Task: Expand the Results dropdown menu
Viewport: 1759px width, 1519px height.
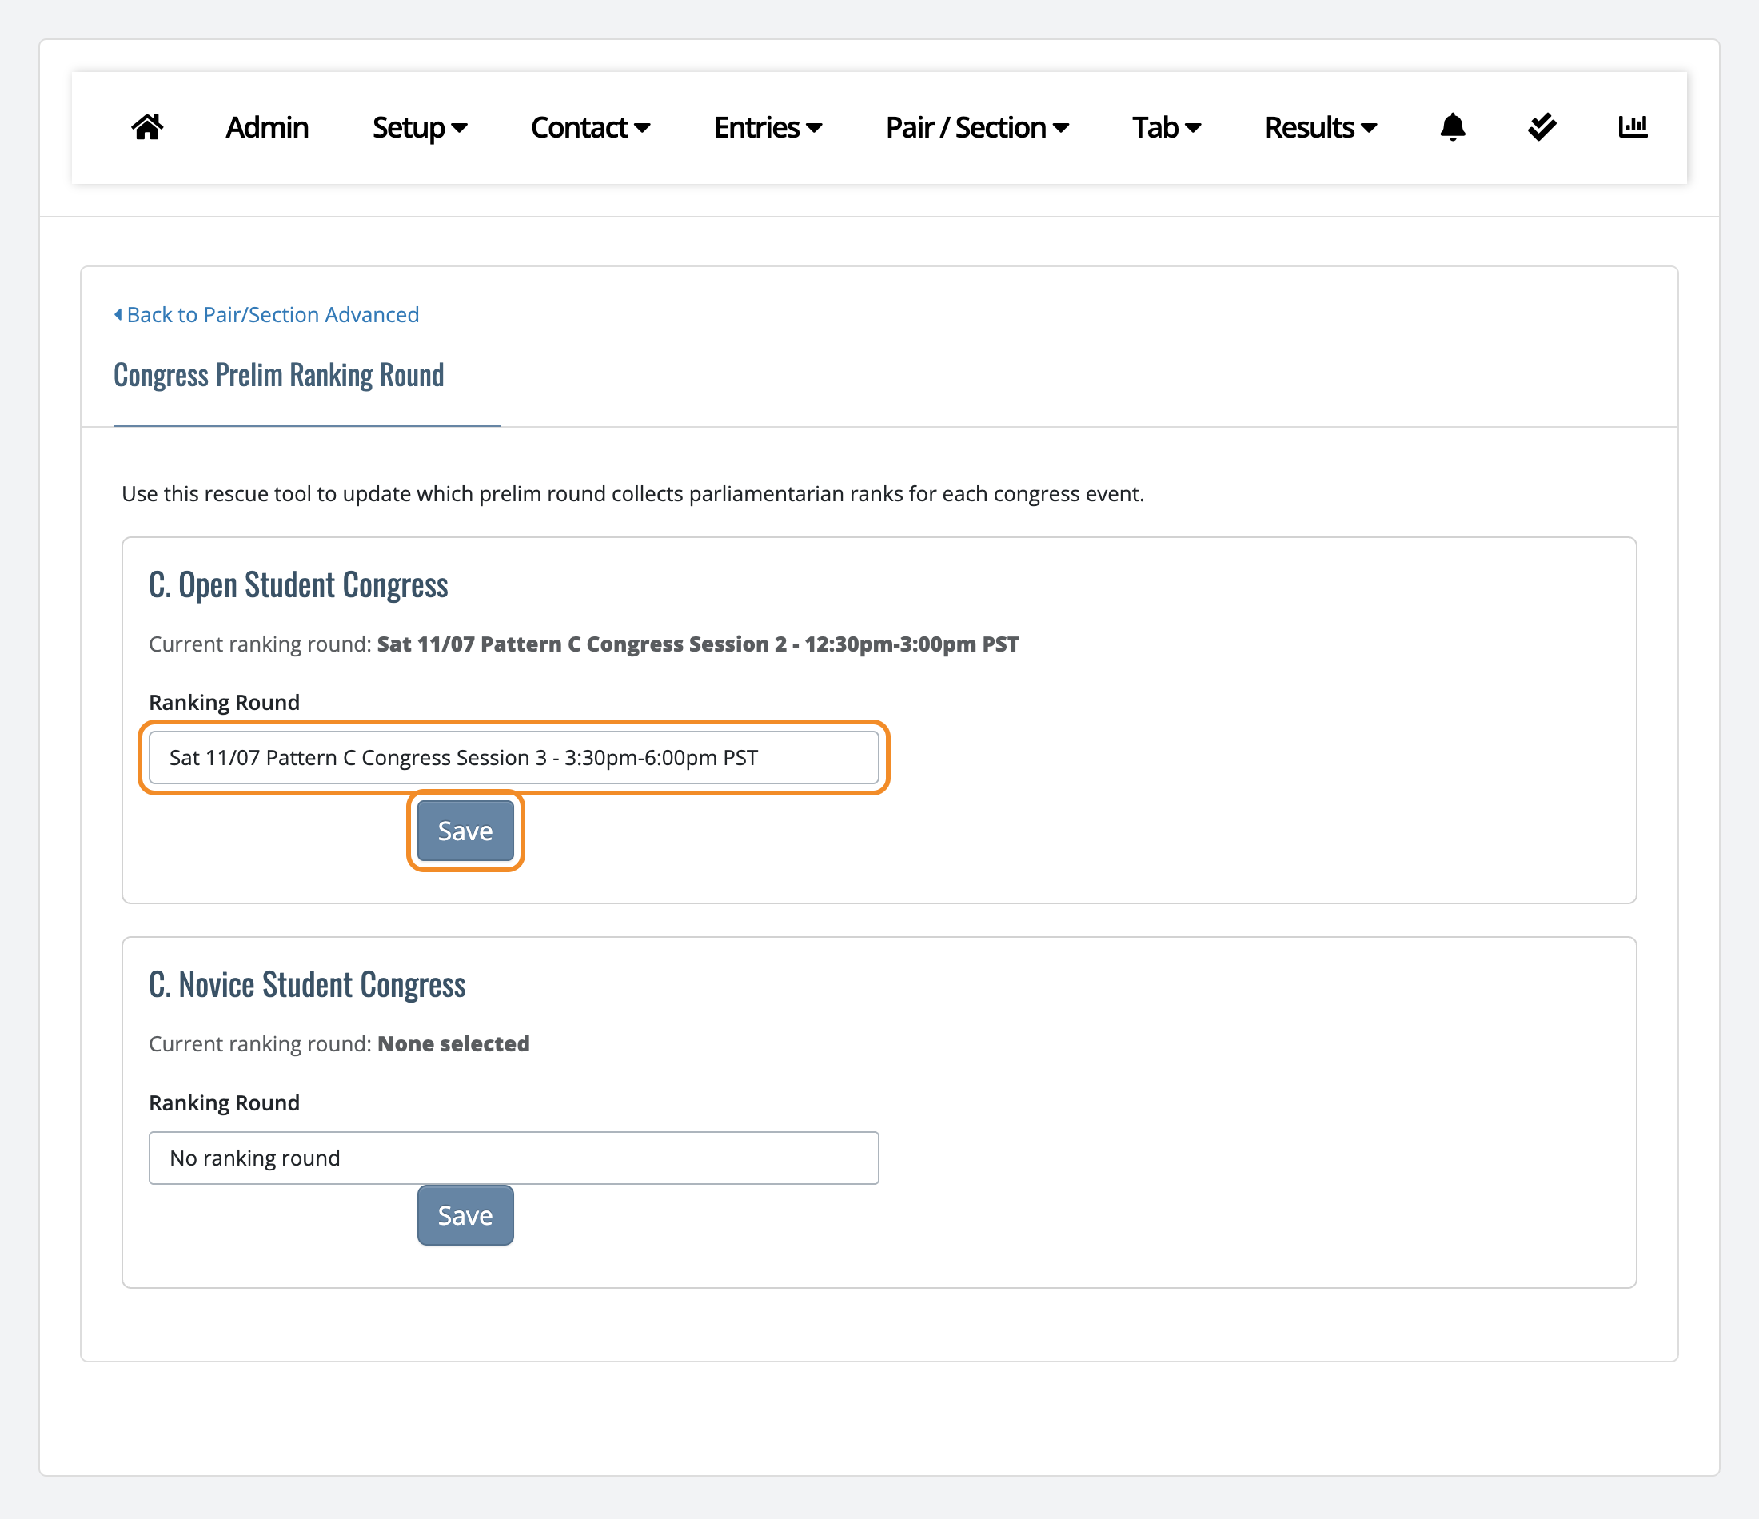Action: (1320, 127)
